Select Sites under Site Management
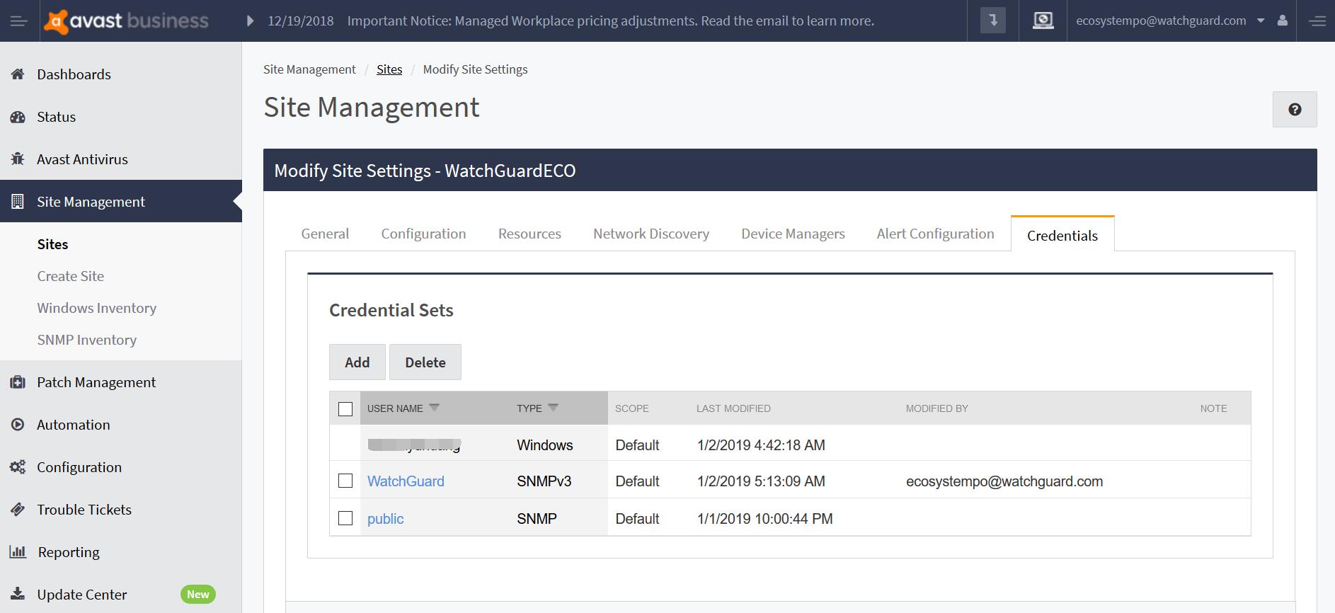This screenshot has height=613, width=1335. click(52, 244)
